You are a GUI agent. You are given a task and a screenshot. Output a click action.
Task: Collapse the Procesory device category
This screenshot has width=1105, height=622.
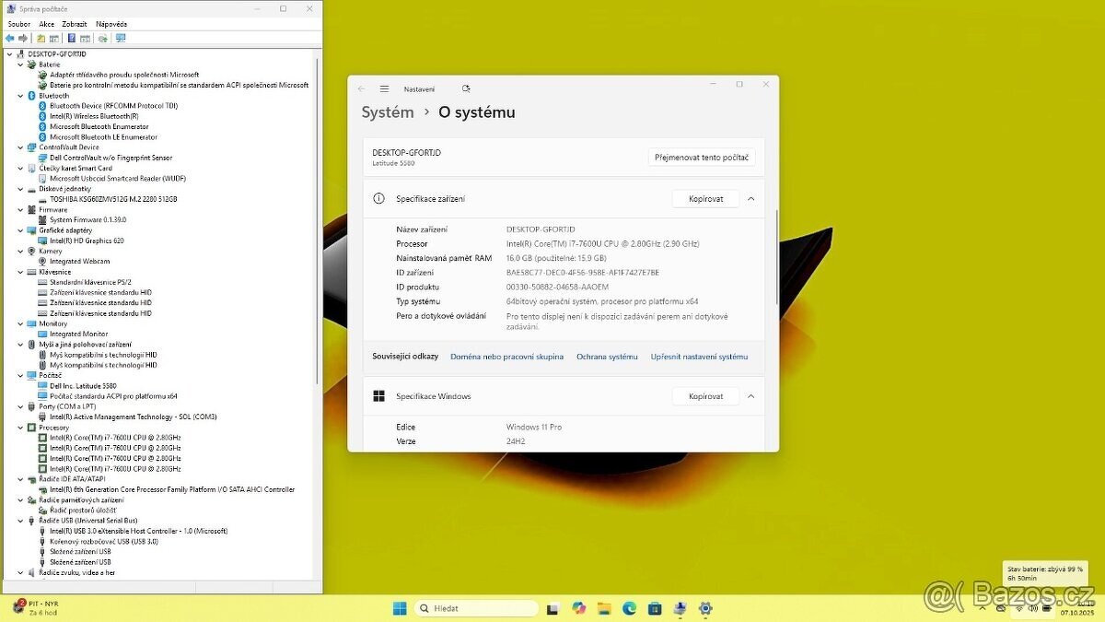click(21, 427)
